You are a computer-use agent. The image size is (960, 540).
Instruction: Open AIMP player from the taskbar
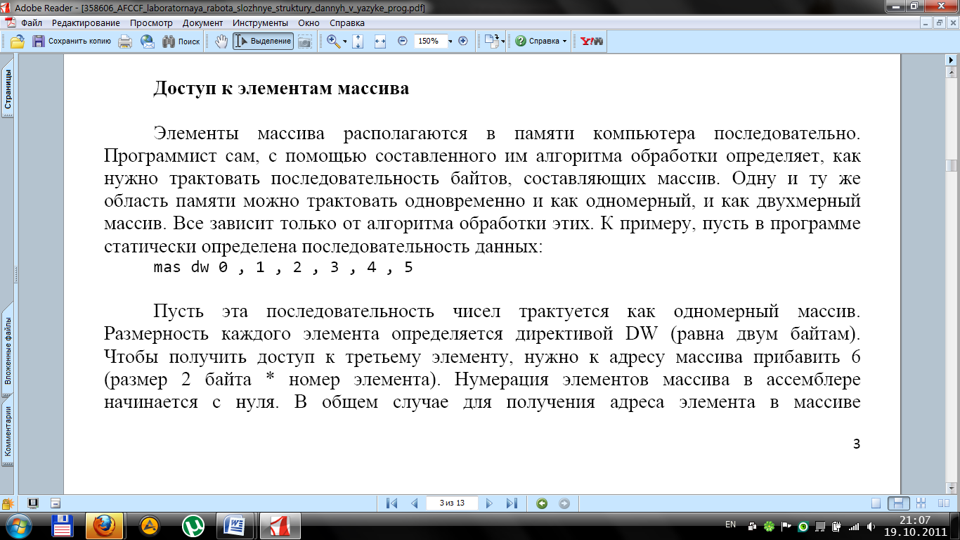click(150, 525)
